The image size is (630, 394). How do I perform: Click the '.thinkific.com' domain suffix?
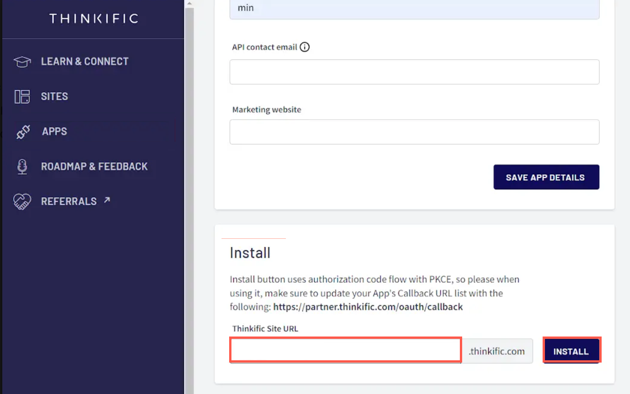coord(497,351)
